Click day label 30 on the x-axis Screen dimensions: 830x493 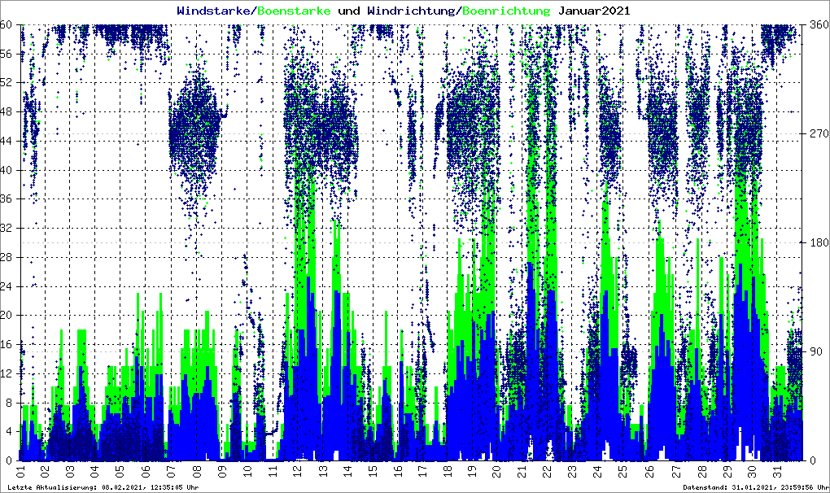pyautogui.click(x=752, y=471)
